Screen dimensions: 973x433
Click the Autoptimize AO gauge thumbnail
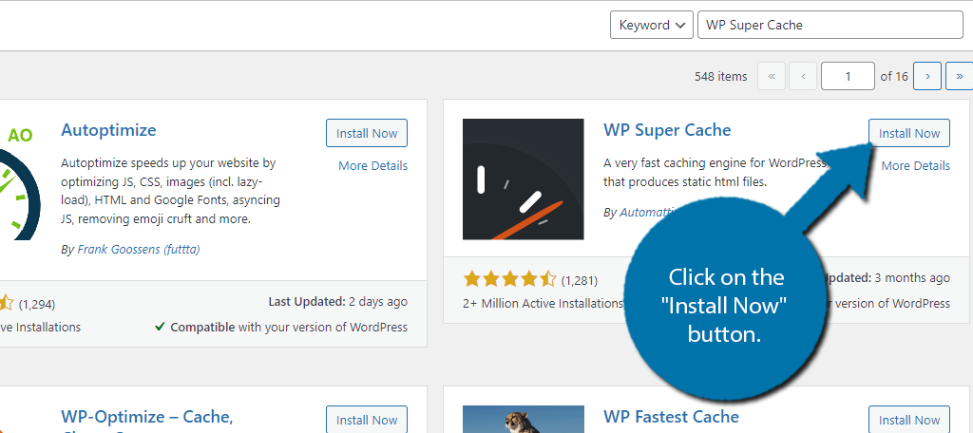(x=21, y=183)
